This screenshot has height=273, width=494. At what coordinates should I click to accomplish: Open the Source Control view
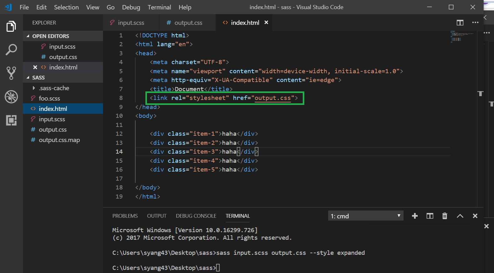(x=11, y=73)
